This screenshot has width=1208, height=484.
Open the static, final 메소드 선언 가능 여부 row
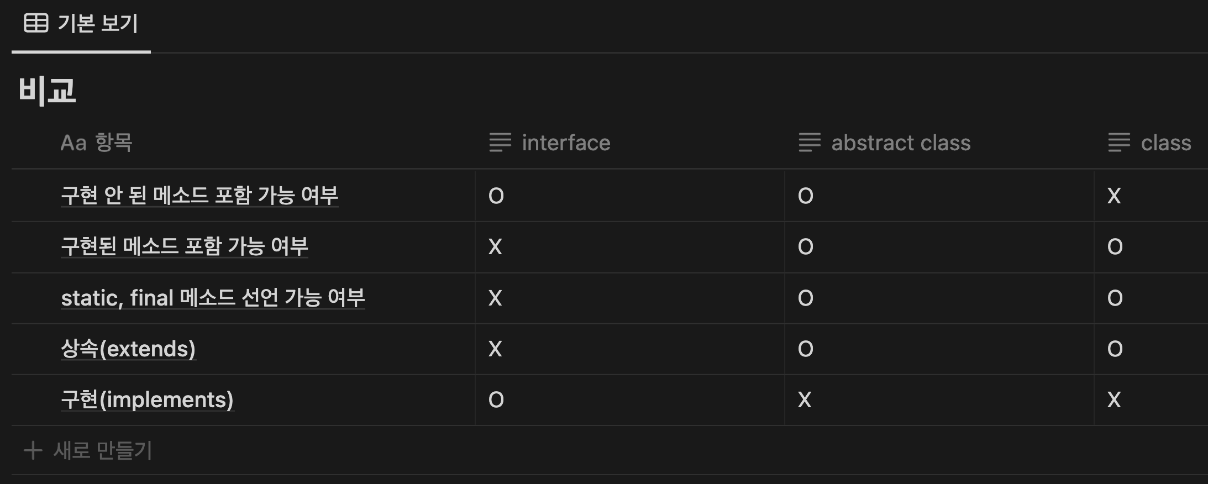click(x=213, y=298)
